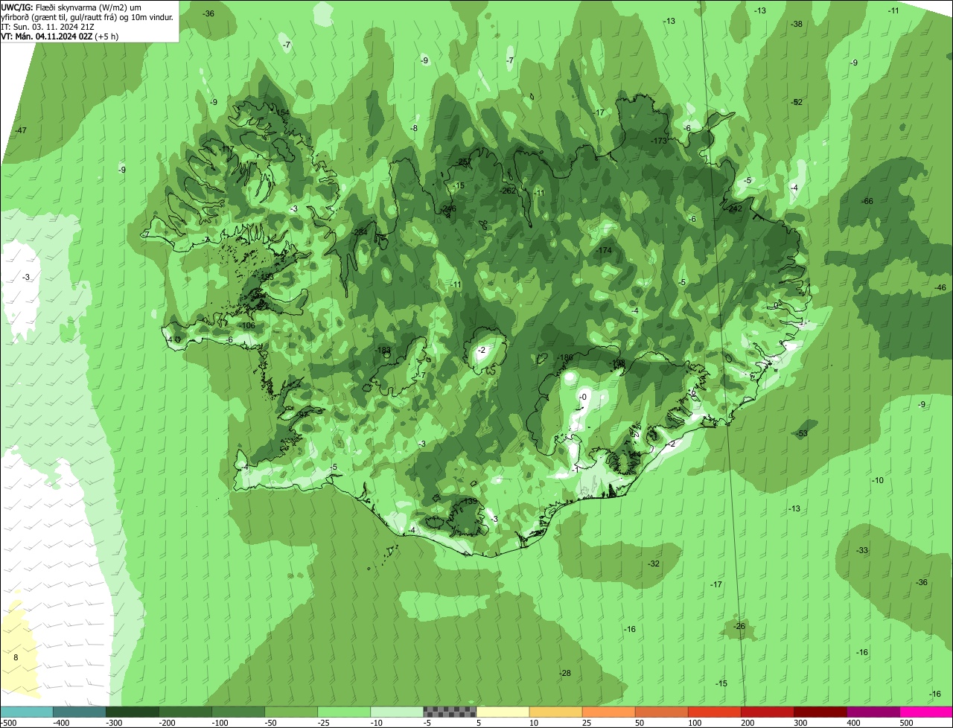Click the '-38' value on the map
953x728 pixels.
pyautogui.click(x=797, y=24)
